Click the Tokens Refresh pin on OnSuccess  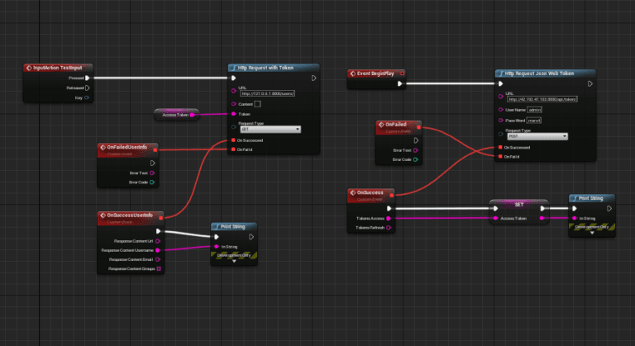(x=389, y=227)
